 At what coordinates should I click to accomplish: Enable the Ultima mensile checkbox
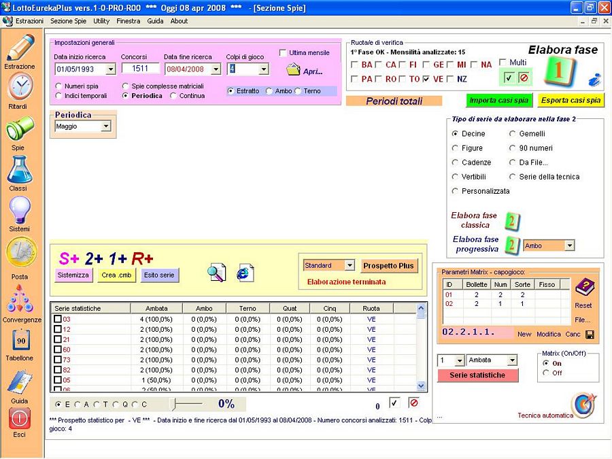coord(283,52)
